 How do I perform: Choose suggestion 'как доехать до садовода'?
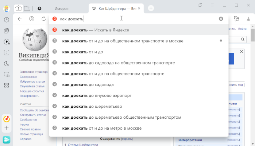[139, 84]
